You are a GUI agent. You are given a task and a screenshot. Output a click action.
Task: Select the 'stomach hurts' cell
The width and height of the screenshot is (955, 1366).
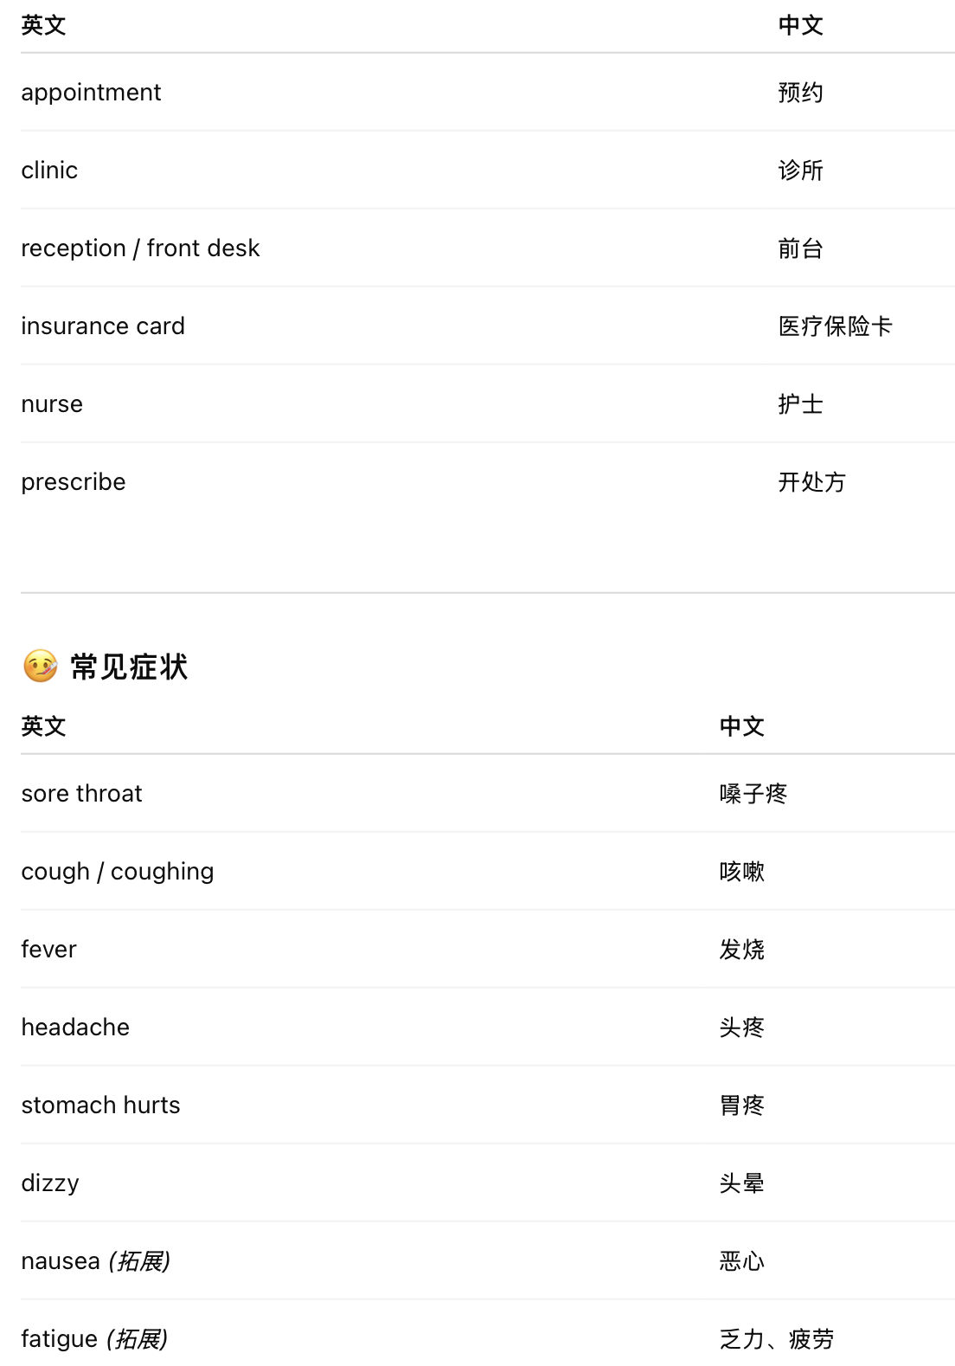point(100,1105)
